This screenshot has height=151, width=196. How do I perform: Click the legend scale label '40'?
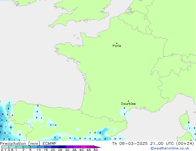point(81,150)
